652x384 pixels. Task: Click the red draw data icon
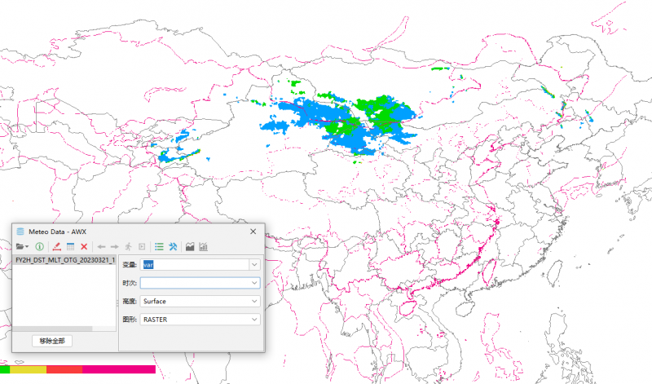[x=56, y=246]
